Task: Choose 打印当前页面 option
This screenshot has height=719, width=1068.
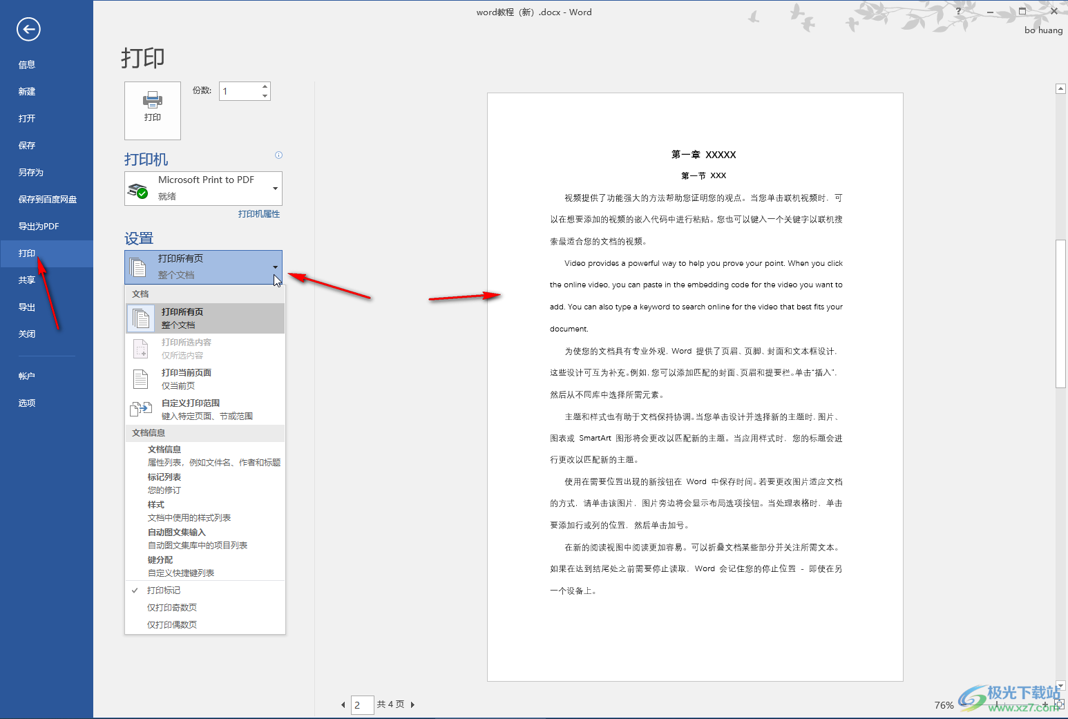Action: click(205, 379)
